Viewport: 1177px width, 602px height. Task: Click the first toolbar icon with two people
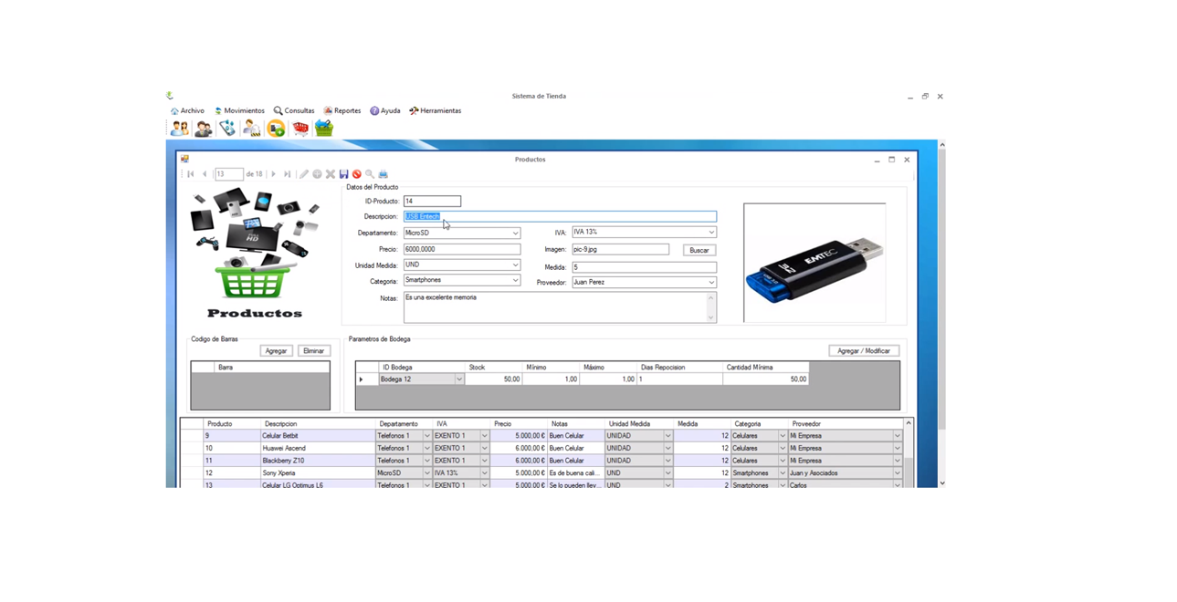(180, 129)
